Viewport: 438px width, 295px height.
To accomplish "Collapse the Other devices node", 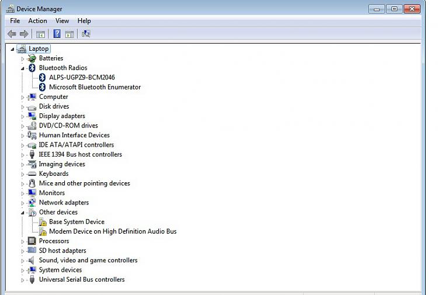I will [x=23, y=213].
